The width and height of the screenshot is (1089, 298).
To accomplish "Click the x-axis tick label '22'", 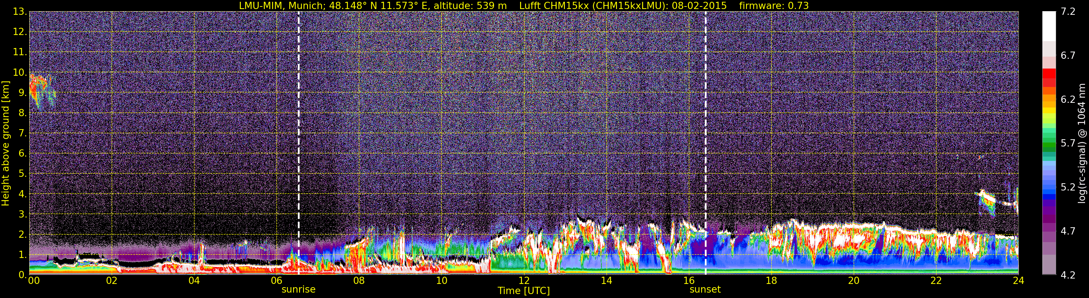I will click(x=936, y=281).
